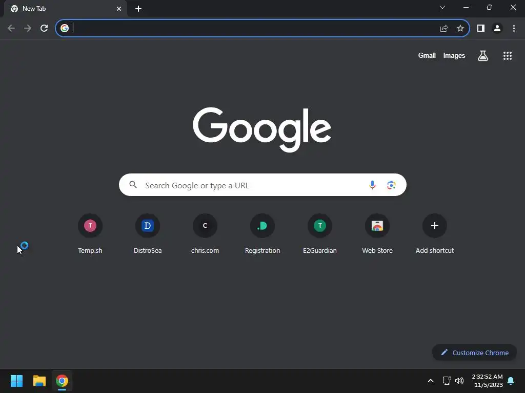Click the share this page icon

(444, 29)
